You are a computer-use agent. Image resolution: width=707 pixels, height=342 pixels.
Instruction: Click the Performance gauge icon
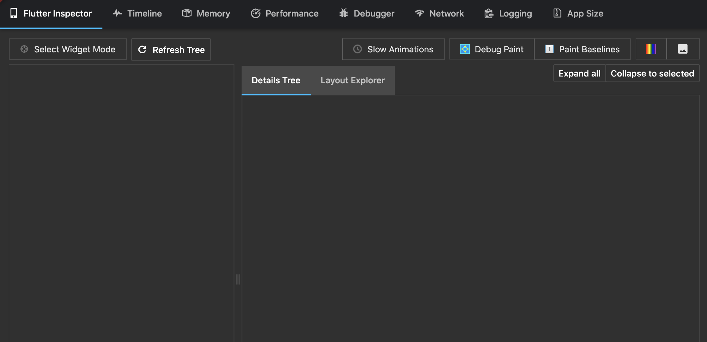pos(256,13)
